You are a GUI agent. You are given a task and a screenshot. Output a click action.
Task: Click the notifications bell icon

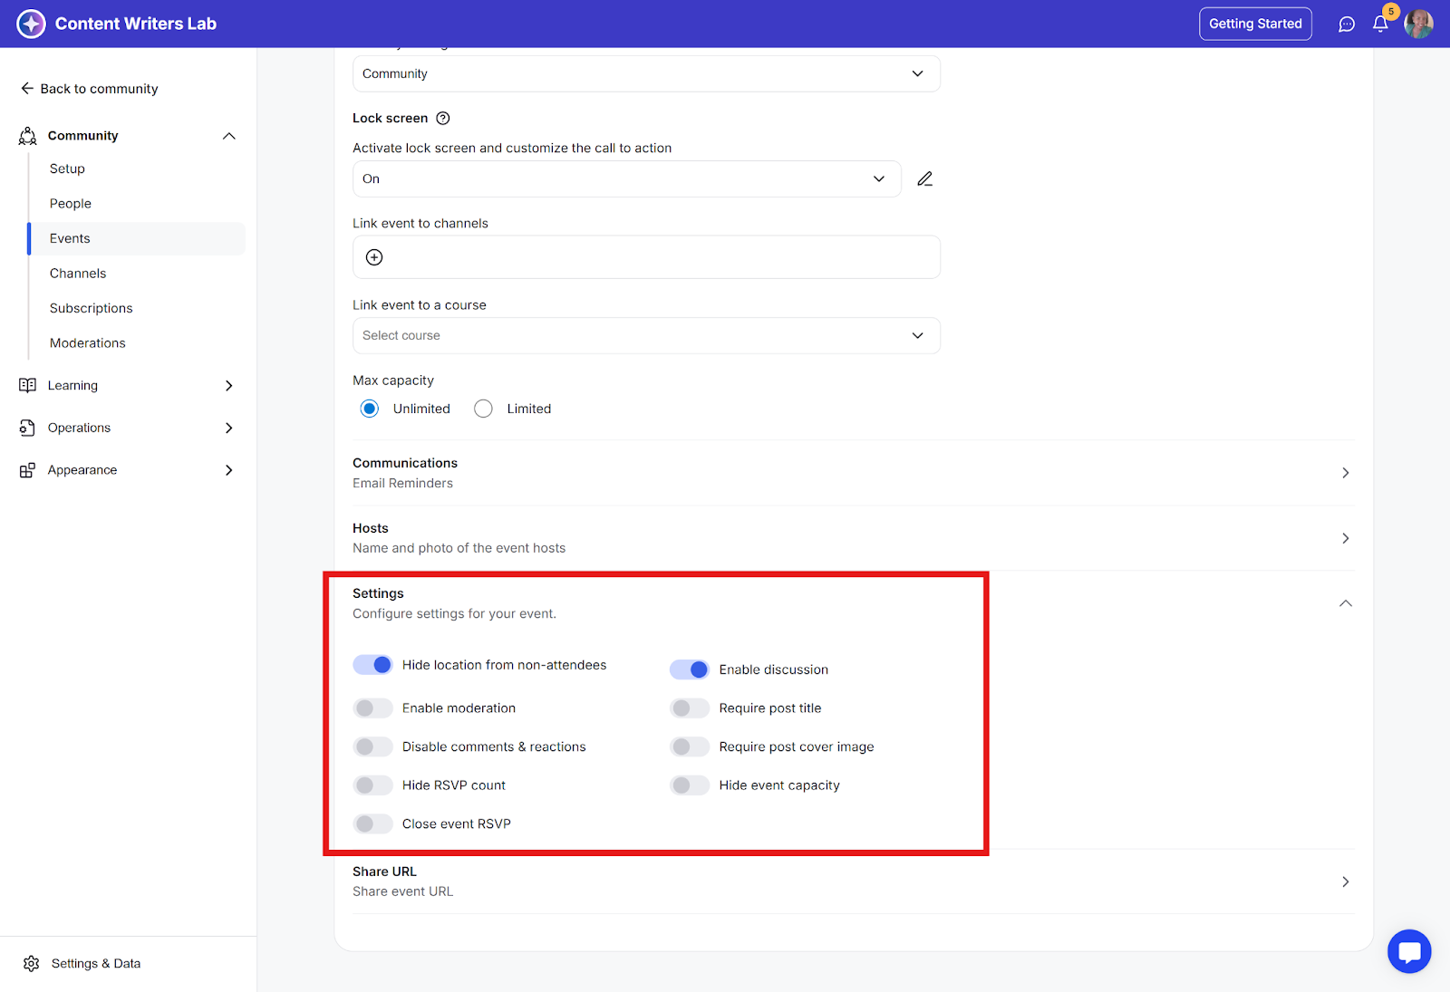(x=1380, y=24)
